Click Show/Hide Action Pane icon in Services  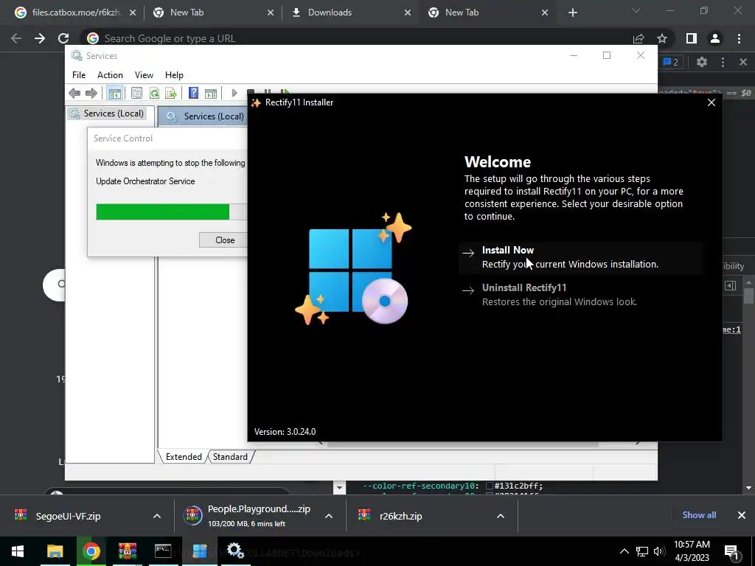coord(211,93)
